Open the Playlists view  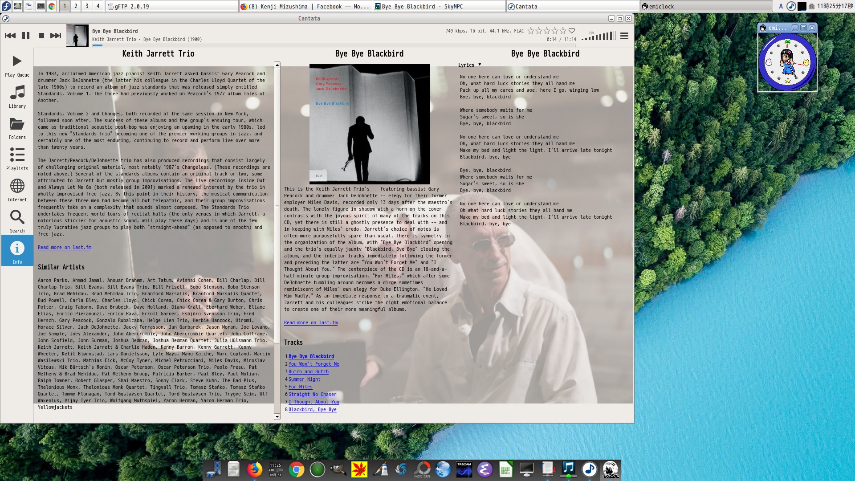pos(17,159)
